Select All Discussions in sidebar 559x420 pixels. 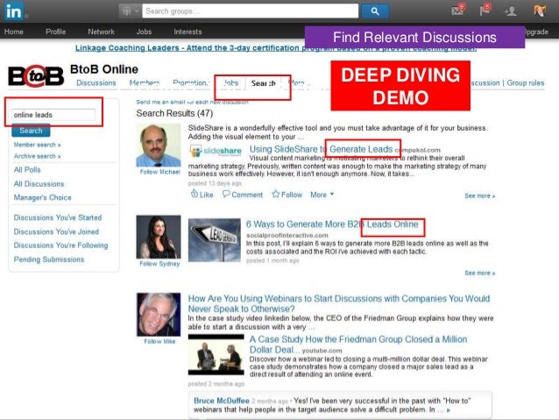click(x=39, y=184)
